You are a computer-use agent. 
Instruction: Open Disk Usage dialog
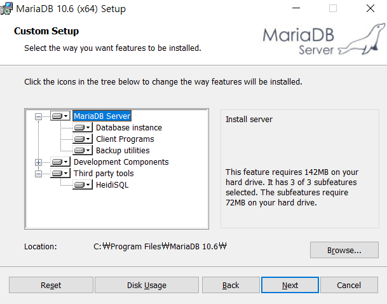point(147,285)
